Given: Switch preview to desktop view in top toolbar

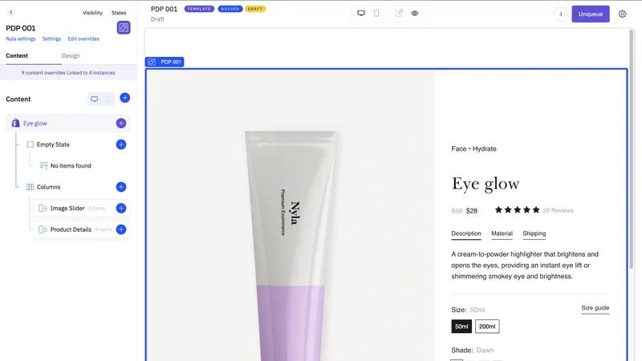Looking at the screenshot, I should 361,13.
